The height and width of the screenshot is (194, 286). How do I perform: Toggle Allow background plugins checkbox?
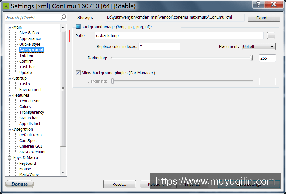pos(78,73)
